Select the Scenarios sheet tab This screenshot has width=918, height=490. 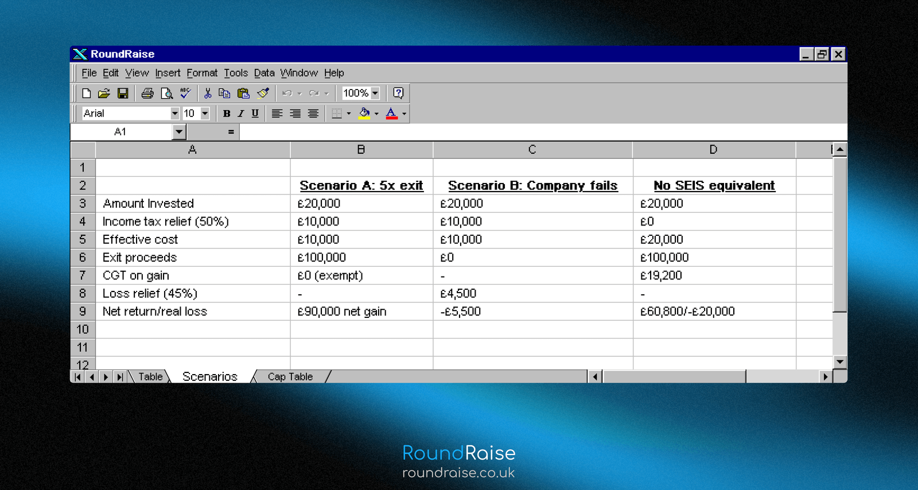coord(210,377)
